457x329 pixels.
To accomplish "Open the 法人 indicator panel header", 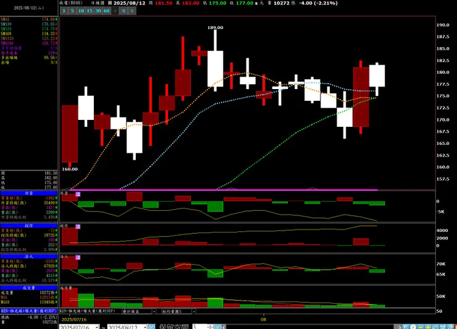I will pyautogui.click(x=29, y=256).
